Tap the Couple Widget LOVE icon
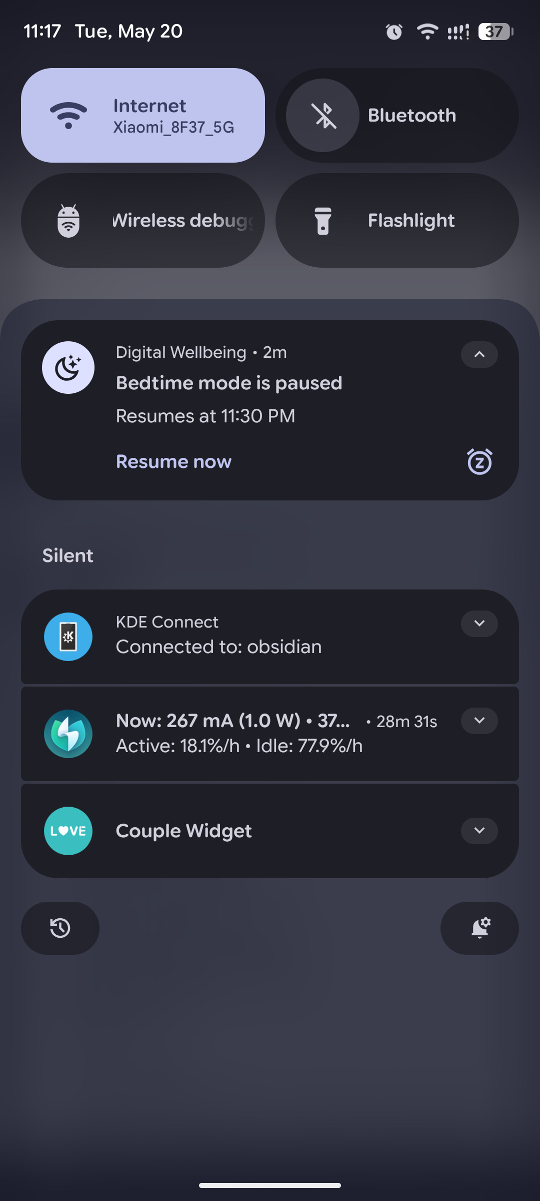The width and height of the screenshot is (540, 1201). [68, 831]
